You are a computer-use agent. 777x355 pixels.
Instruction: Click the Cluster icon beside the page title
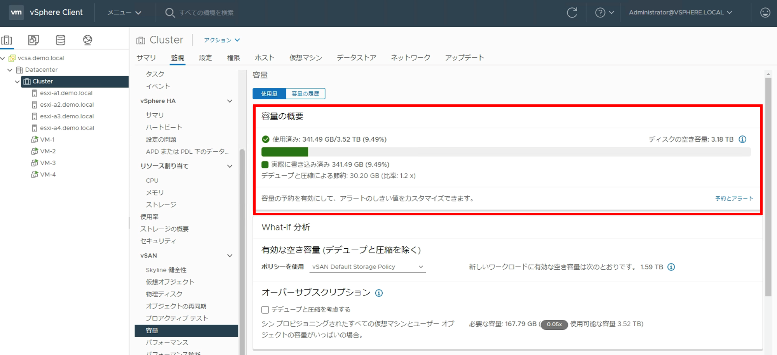tap(141, 40)
